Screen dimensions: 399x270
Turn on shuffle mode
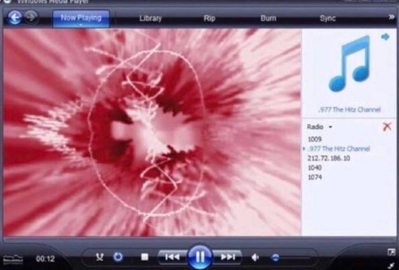click(100, 257)
